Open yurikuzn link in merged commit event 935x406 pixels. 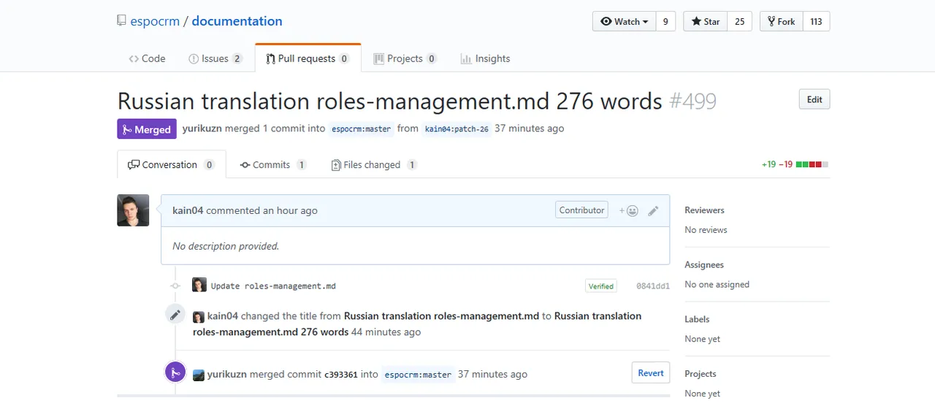pyautogui.click(x=227, y=374)
